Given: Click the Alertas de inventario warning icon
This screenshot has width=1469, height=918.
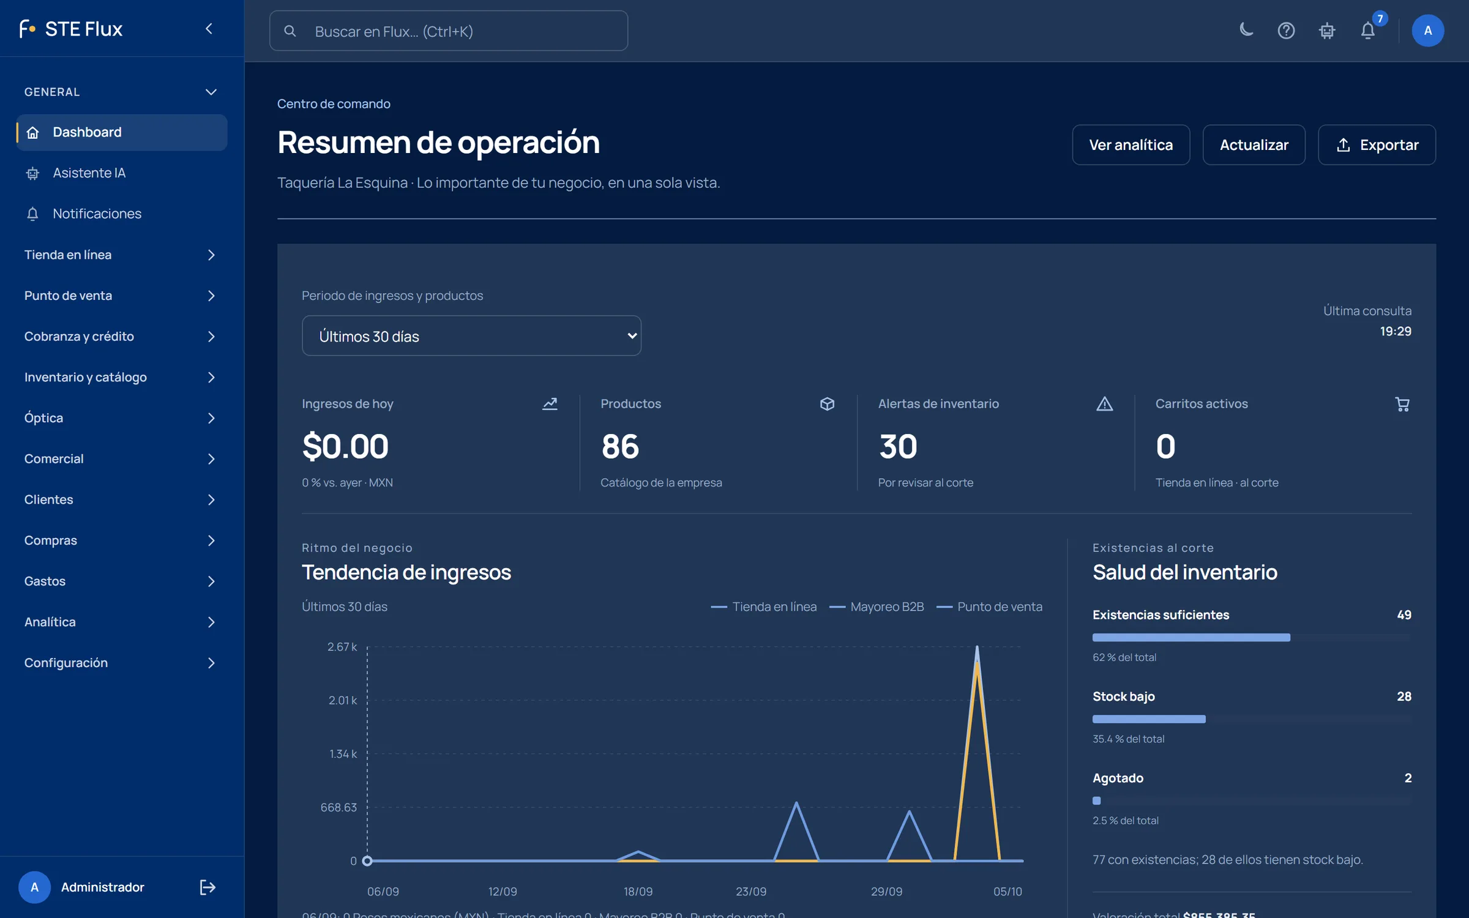Looking at the screenshot, I should click(1104, 404).
